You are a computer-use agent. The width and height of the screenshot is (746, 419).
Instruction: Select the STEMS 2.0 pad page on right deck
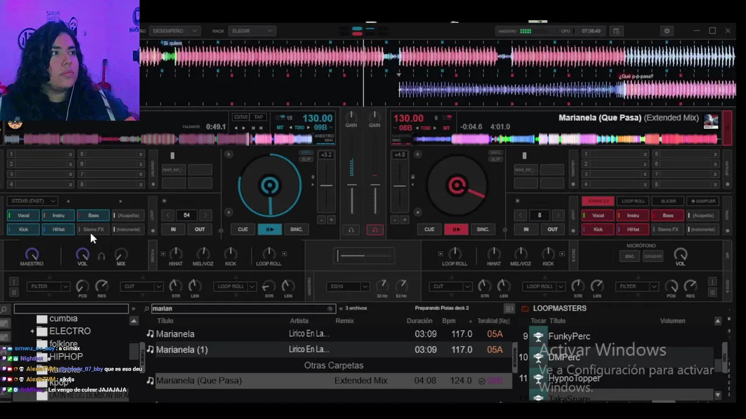[x=598, y=201]
